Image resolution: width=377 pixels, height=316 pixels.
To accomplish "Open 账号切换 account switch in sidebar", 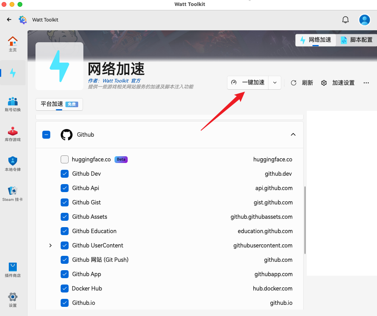I will tap(13, 104).
